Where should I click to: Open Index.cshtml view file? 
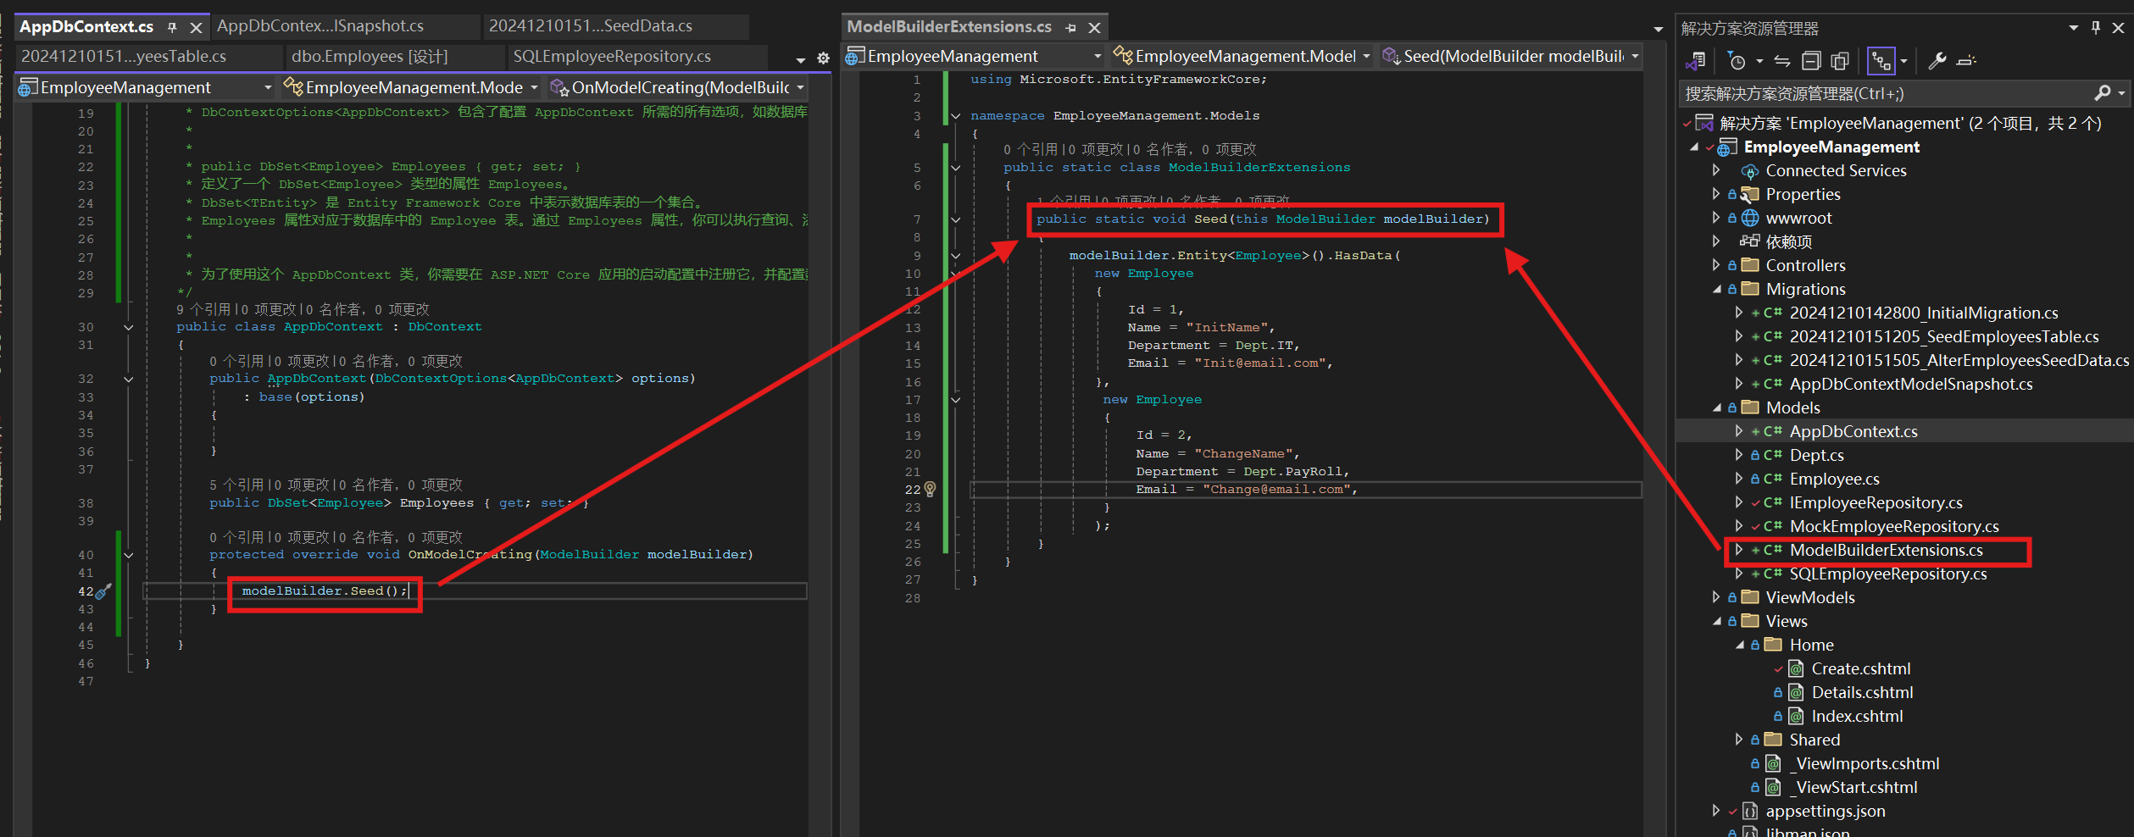point(1857,716)
